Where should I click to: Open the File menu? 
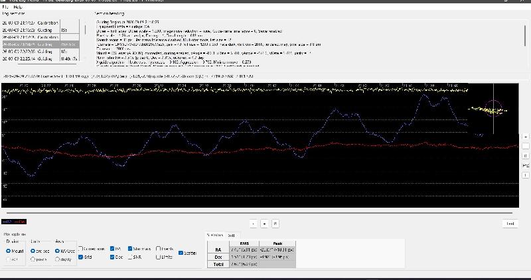tap(5, 7)
